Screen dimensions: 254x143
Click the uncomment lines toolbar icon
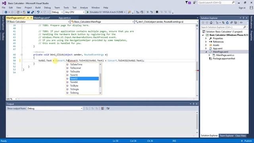pos(151,12)
